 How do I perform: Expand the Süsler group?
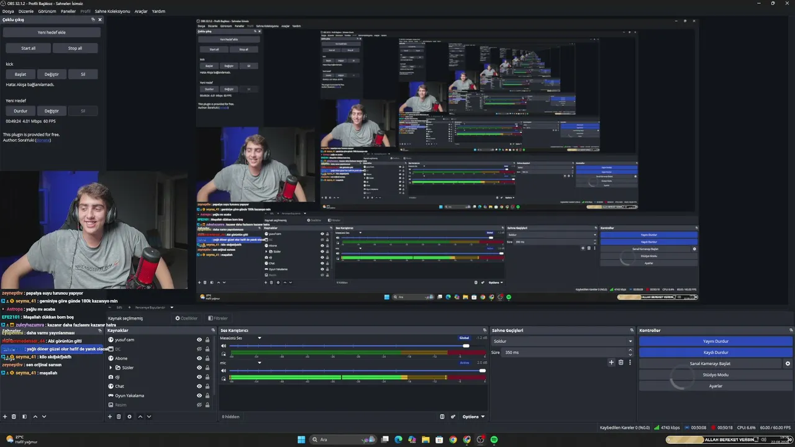point(111,368)
